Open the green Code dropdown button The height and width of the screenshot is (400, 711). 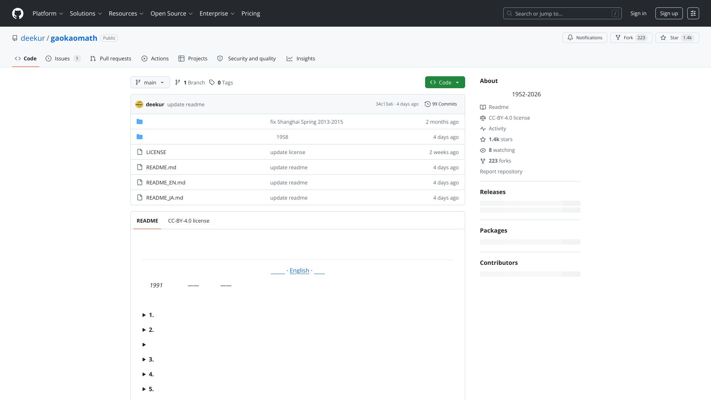point(445,82)
